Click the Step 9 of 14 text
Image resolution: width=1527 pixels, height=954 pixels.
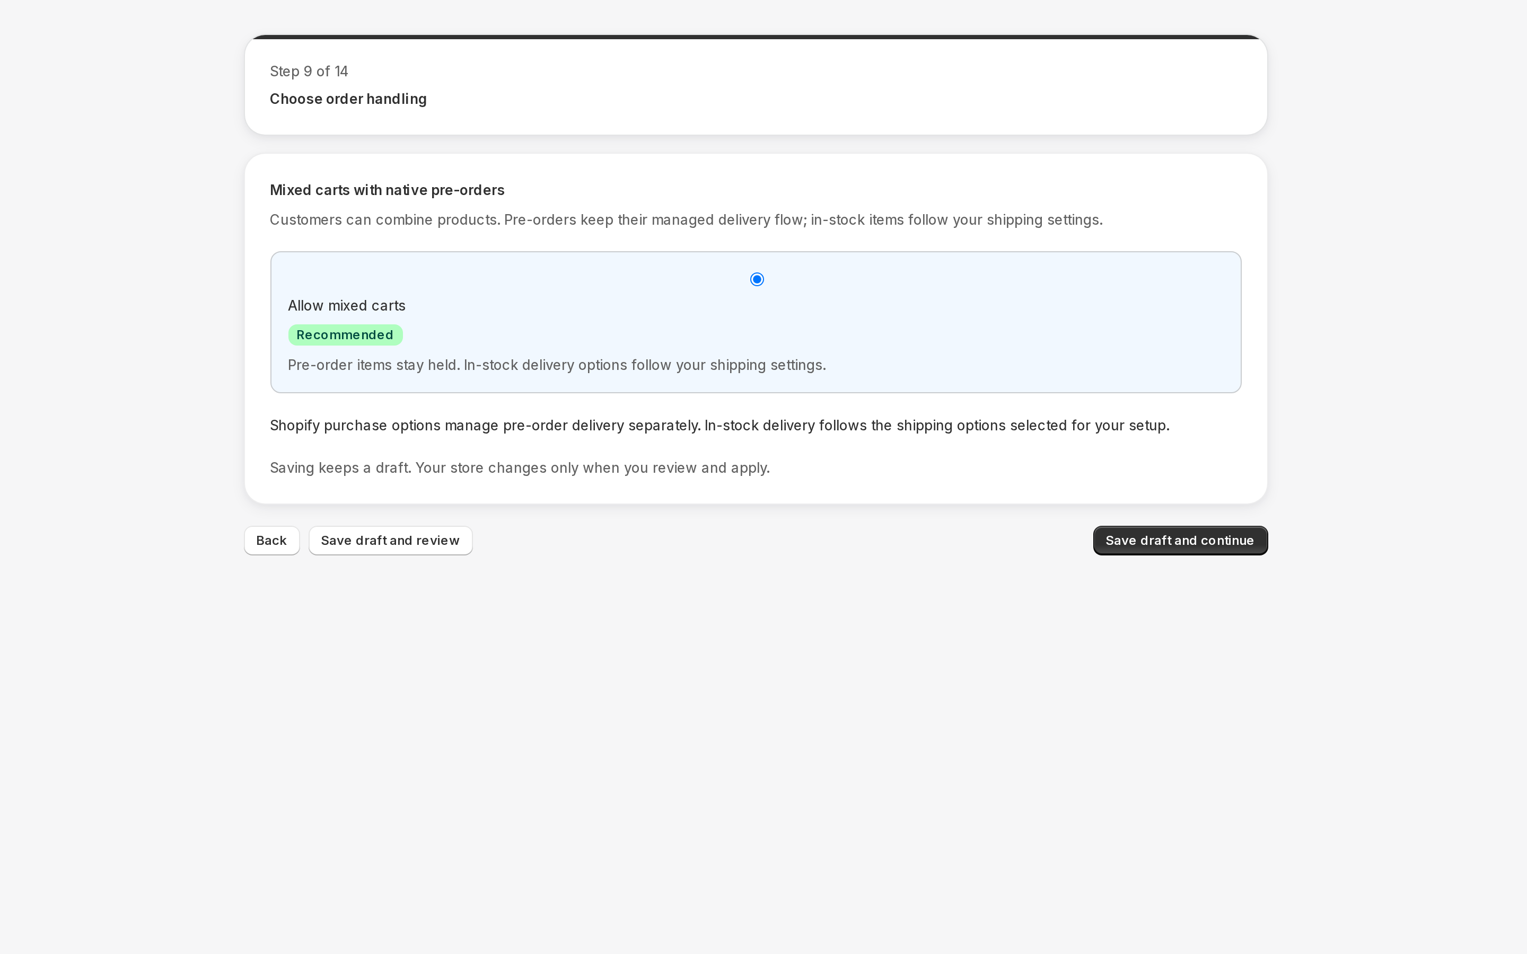click(x=309, y=72)
